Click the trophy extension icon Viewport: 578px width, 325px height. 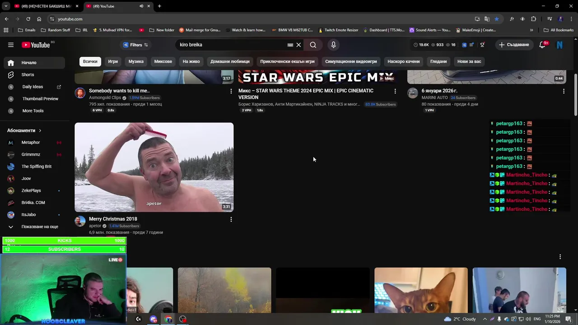[482, 45]
